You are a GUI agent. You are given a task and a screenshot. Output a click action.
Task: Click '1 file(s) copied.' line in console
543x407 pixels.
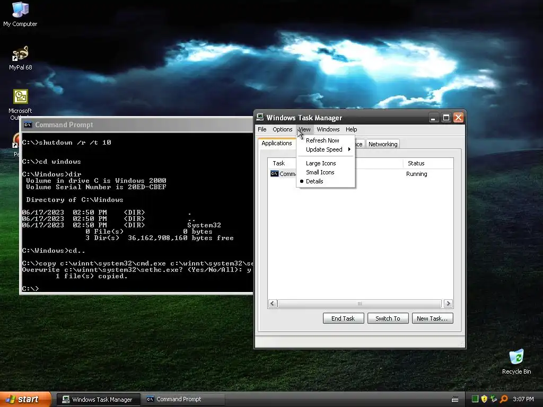coord(91,276)
